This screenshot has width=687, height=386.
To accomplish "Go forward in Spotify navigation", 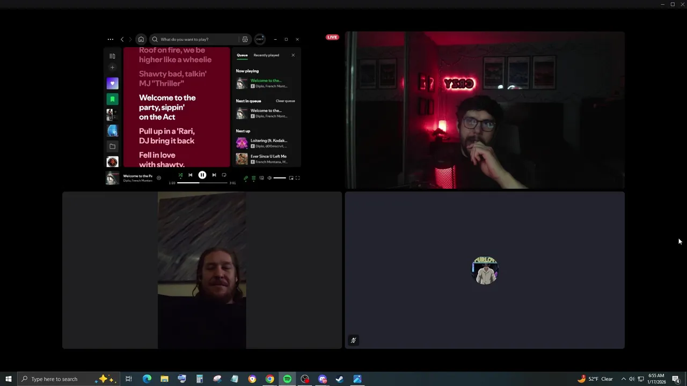I will 130,39.
